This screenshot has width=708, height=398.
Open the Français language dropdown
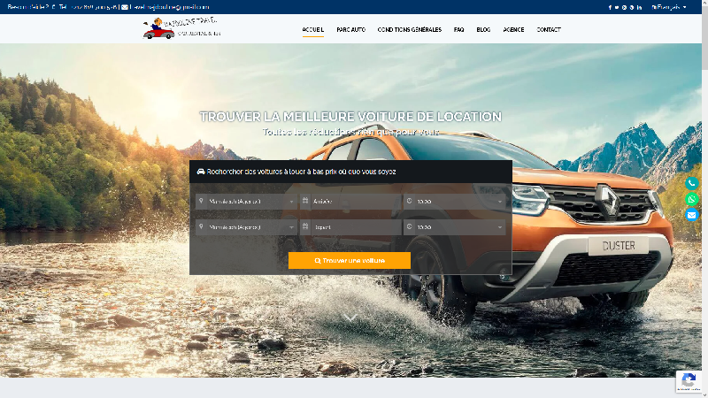669,7
